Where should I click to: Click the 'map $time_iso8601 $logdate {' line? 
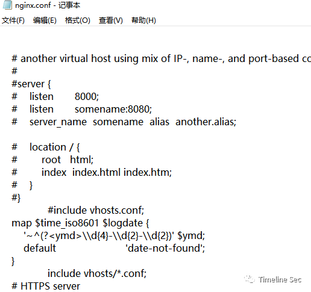click(x=80, y=223)
